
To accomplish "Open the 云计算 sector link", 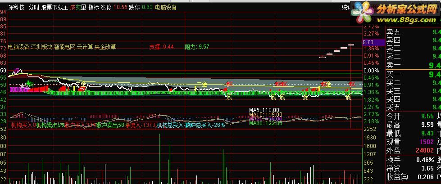I will tap(85, 47).
